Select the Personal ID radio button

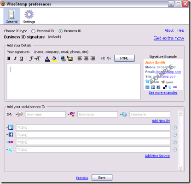click(x=33, y=31)
